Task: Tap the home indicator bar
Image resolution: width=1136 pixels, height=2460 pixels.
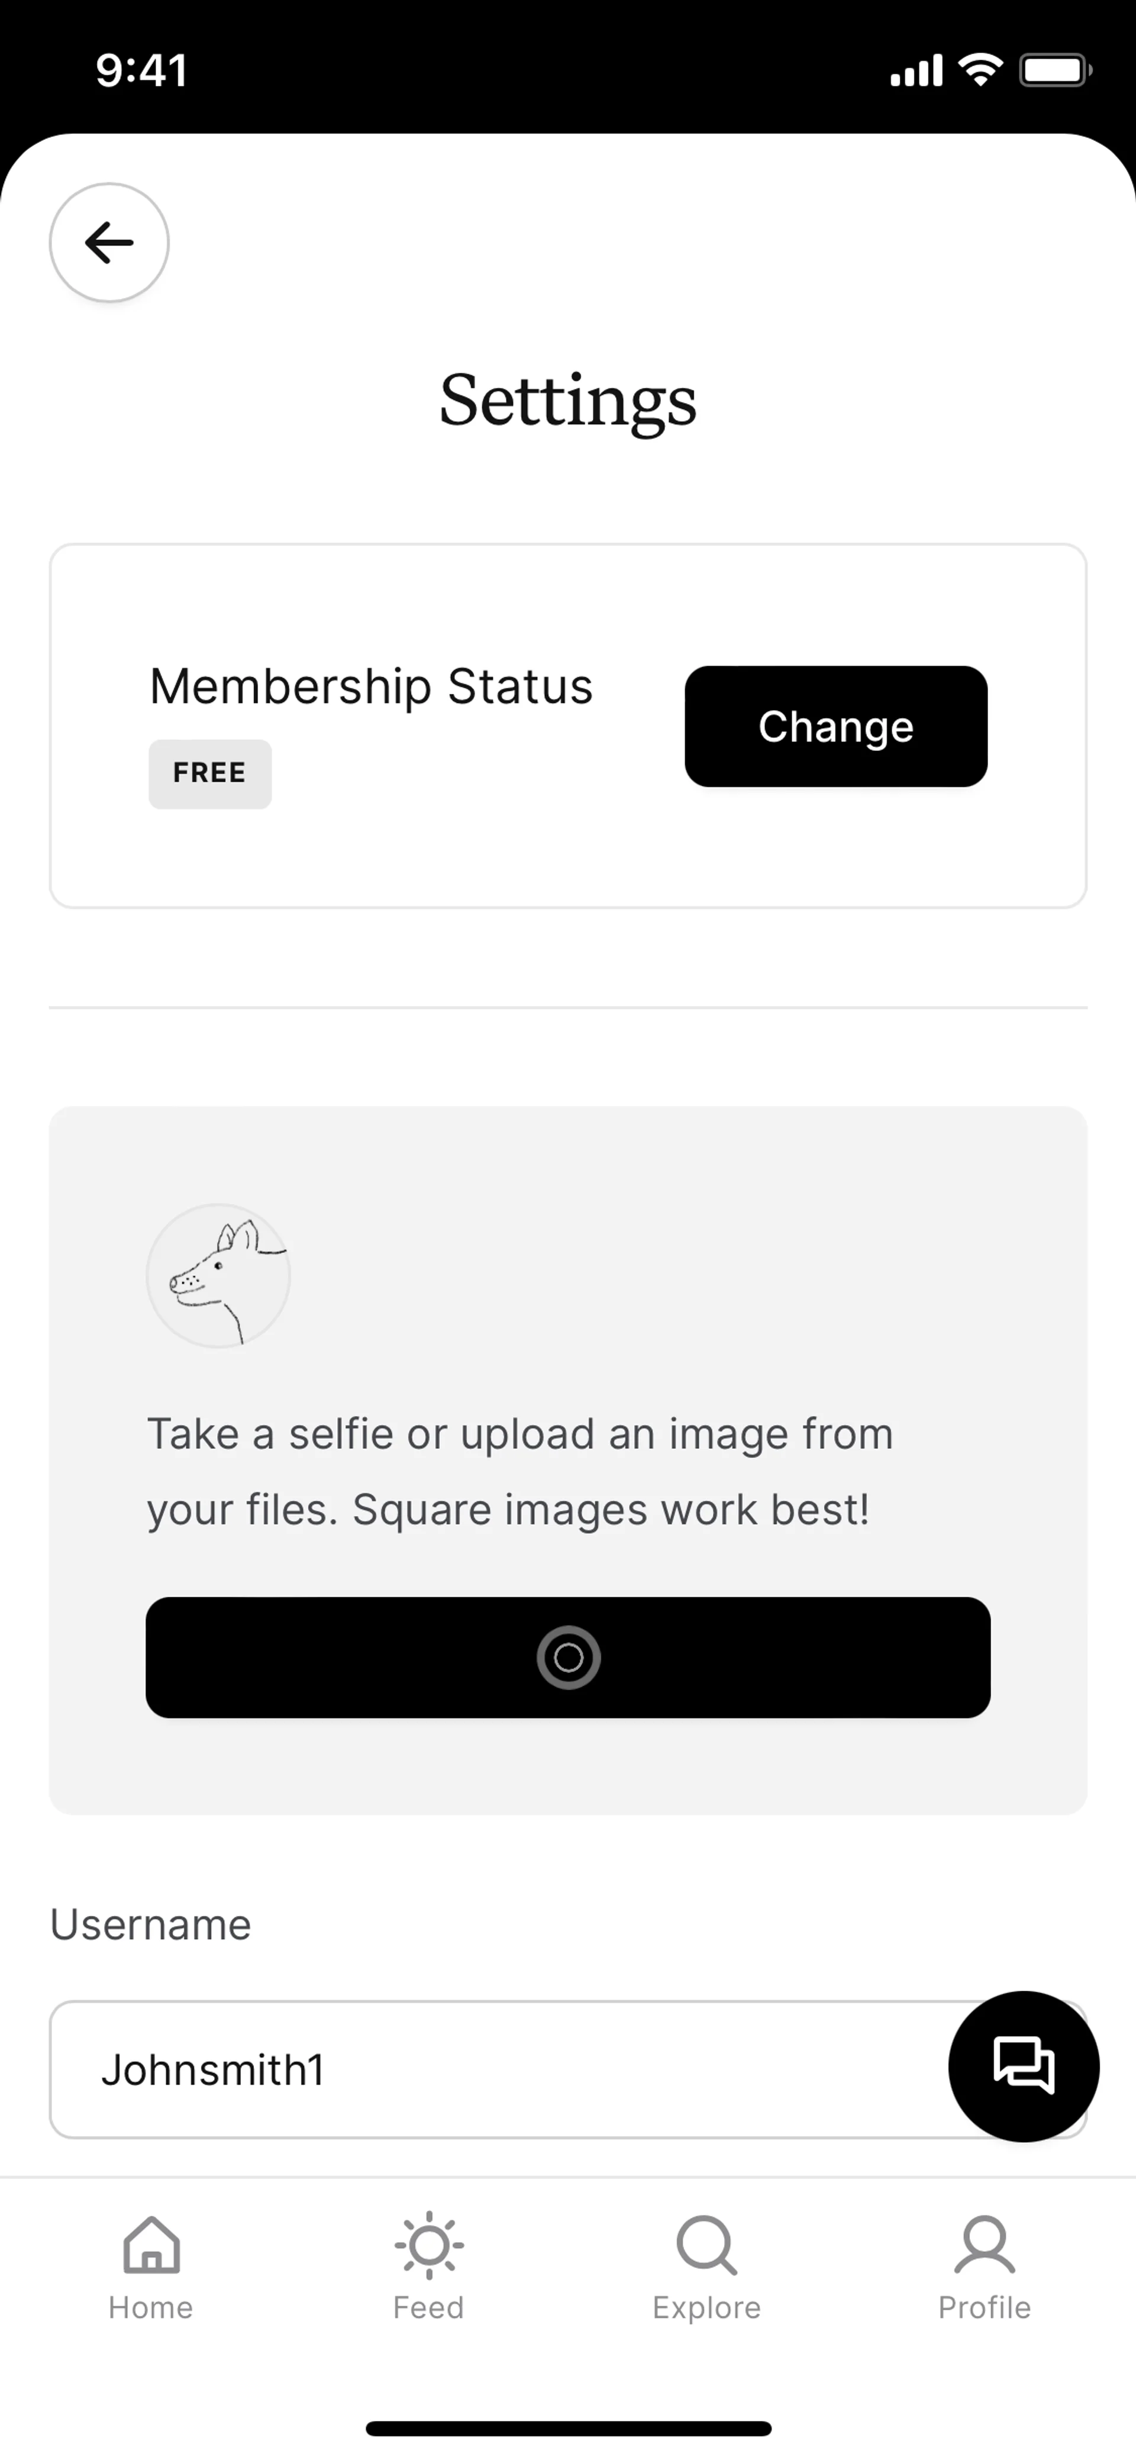Action: click(x=568, y=2429)
